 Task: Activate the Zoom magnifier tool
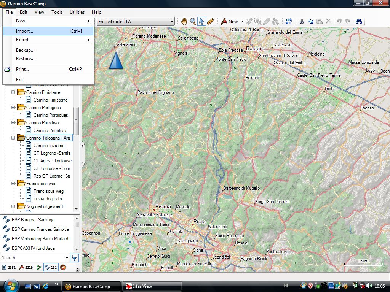(193, 21)
